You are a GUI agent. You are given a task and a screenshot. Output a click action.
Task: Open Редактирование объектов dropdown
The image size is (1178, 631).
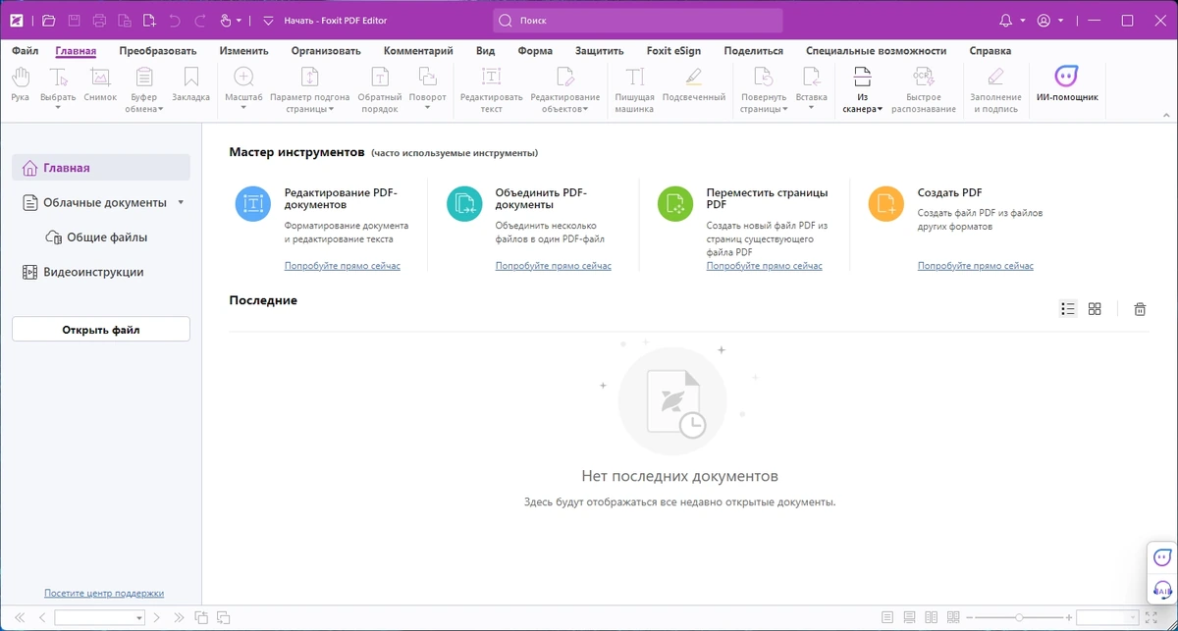point(585,110)
